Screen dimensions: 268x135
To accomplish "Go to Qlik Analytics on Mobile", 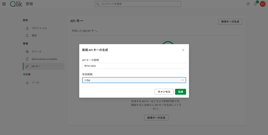I will pos(44,59).
